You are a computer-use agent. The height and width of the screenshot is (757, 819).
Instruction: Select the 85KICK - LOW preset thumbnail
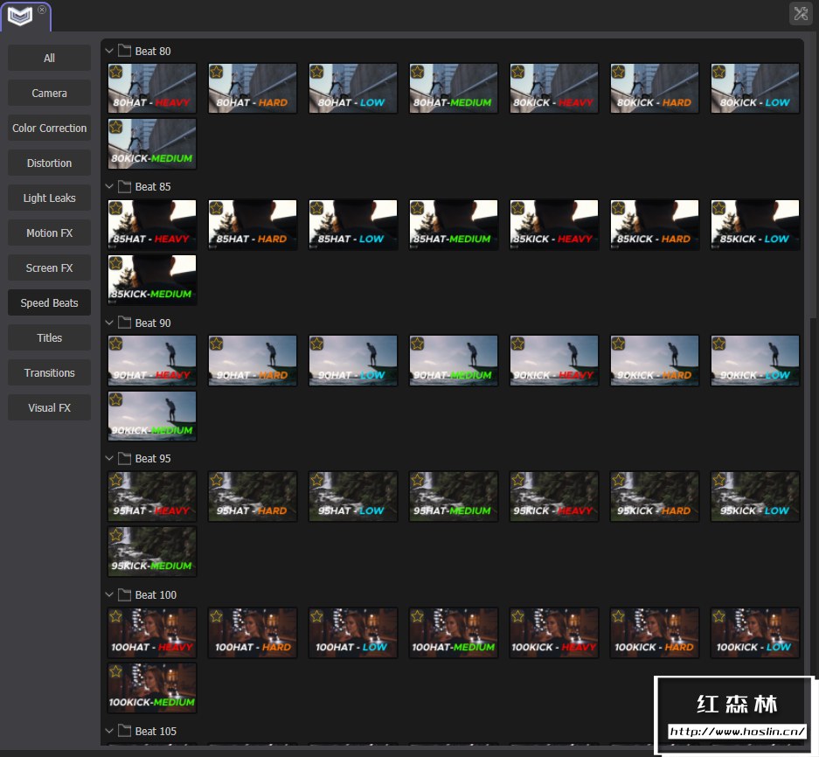[x=754, y=225]
